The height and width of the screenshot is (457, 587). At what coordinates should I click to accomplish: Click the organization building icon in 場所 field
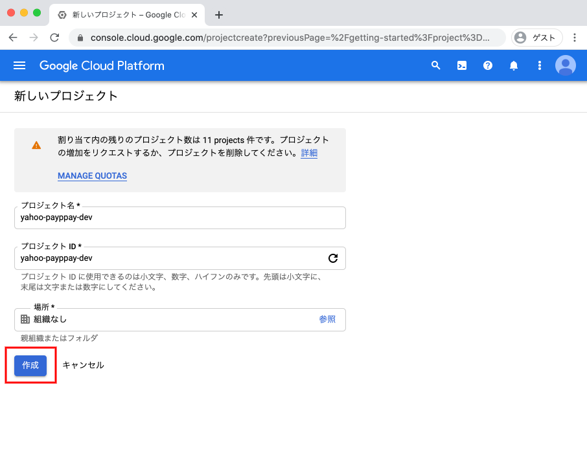point(25,319)
